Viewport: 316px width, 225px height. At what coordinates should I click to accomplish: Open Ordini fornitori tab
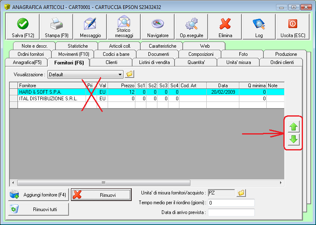coord(31,54)
